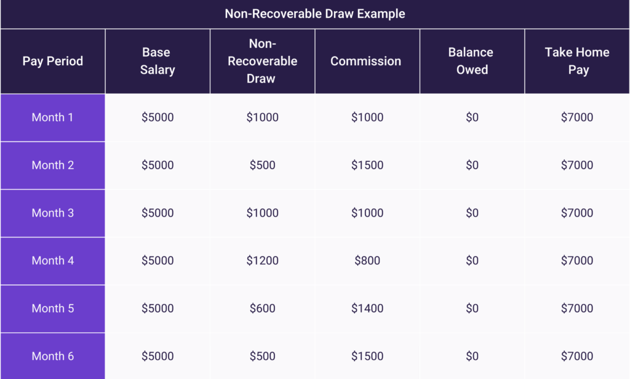This screenshot has height=379, width=630.
Task: Select the $800 commission cell in Month 4
Action: coord(367,260)
